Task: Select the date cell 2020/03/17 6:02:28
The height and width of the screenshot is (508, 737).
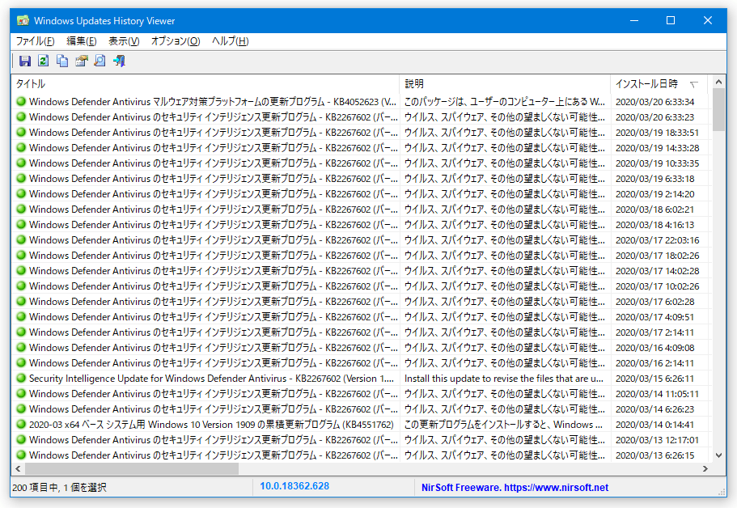Action: pos(654,302)
